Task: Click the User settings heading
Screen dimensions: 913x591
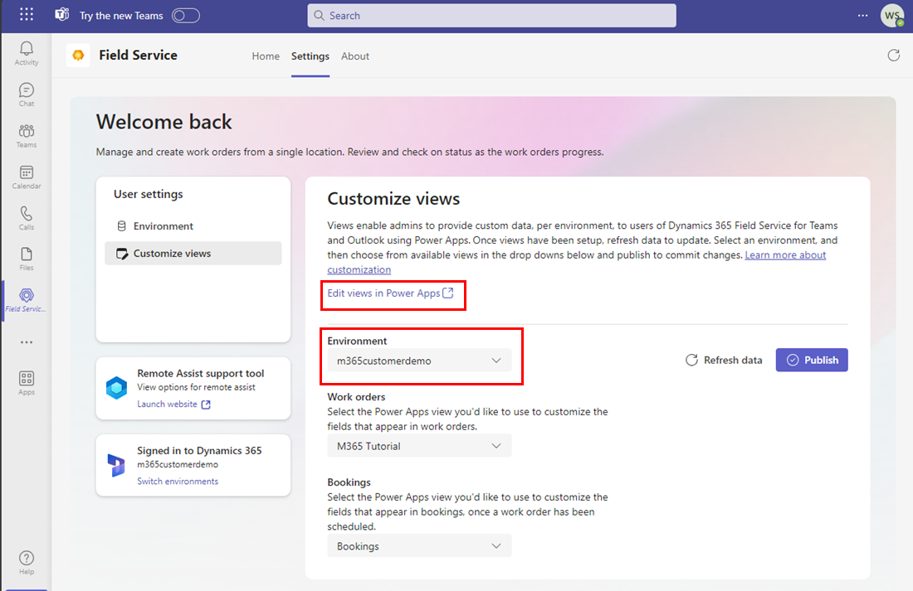Action: point(148,194)
